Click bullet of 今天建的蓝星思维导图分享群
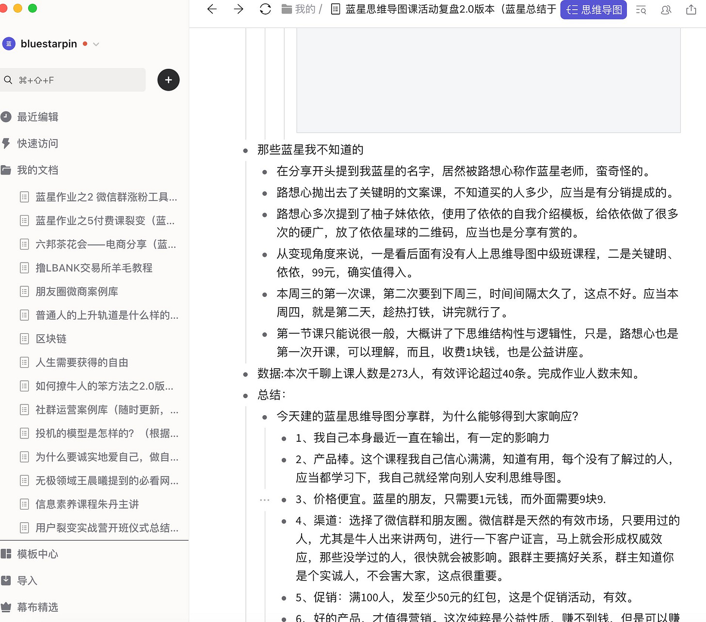The image size is (706, 622). coord(265,417)
